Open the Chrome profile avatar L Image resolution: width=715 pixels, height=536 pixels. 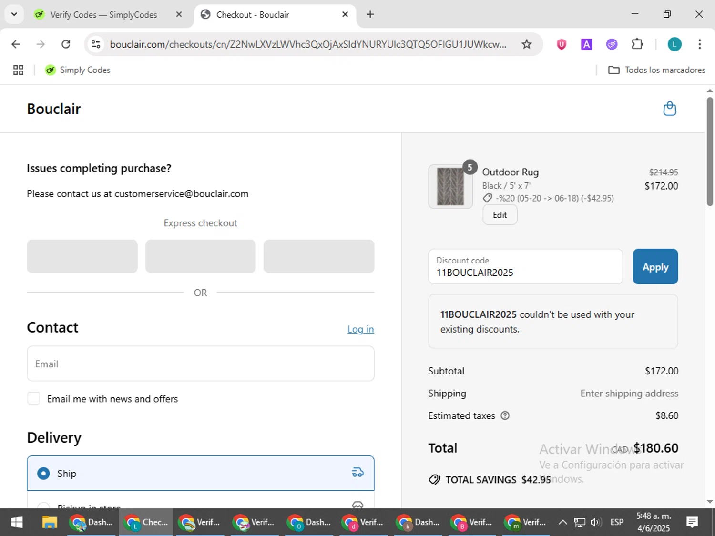point(674,44)
